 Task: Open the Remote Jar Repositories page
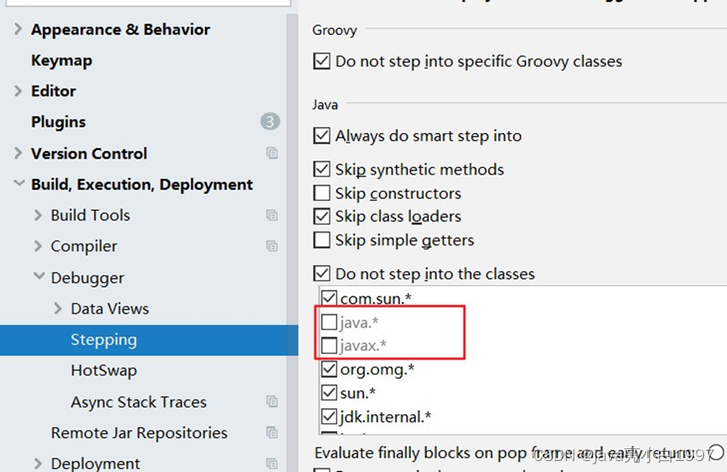[139, 433]
